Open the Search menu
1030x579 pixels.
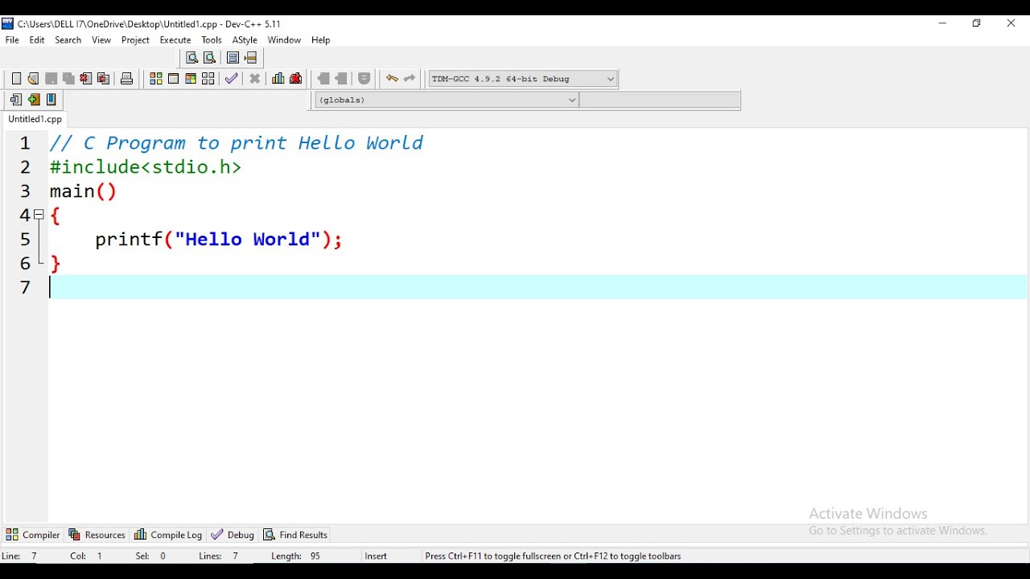pos(68,40)
